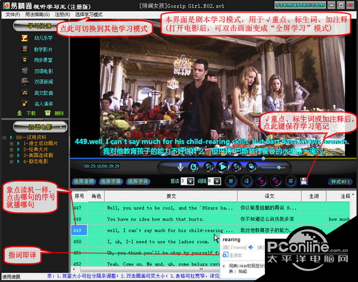
Task: Toggle 生 new-words display button
Action: click(262, 182)
